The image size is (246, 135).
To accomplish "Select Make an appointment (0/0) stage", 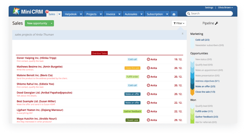I will [209, 70].
